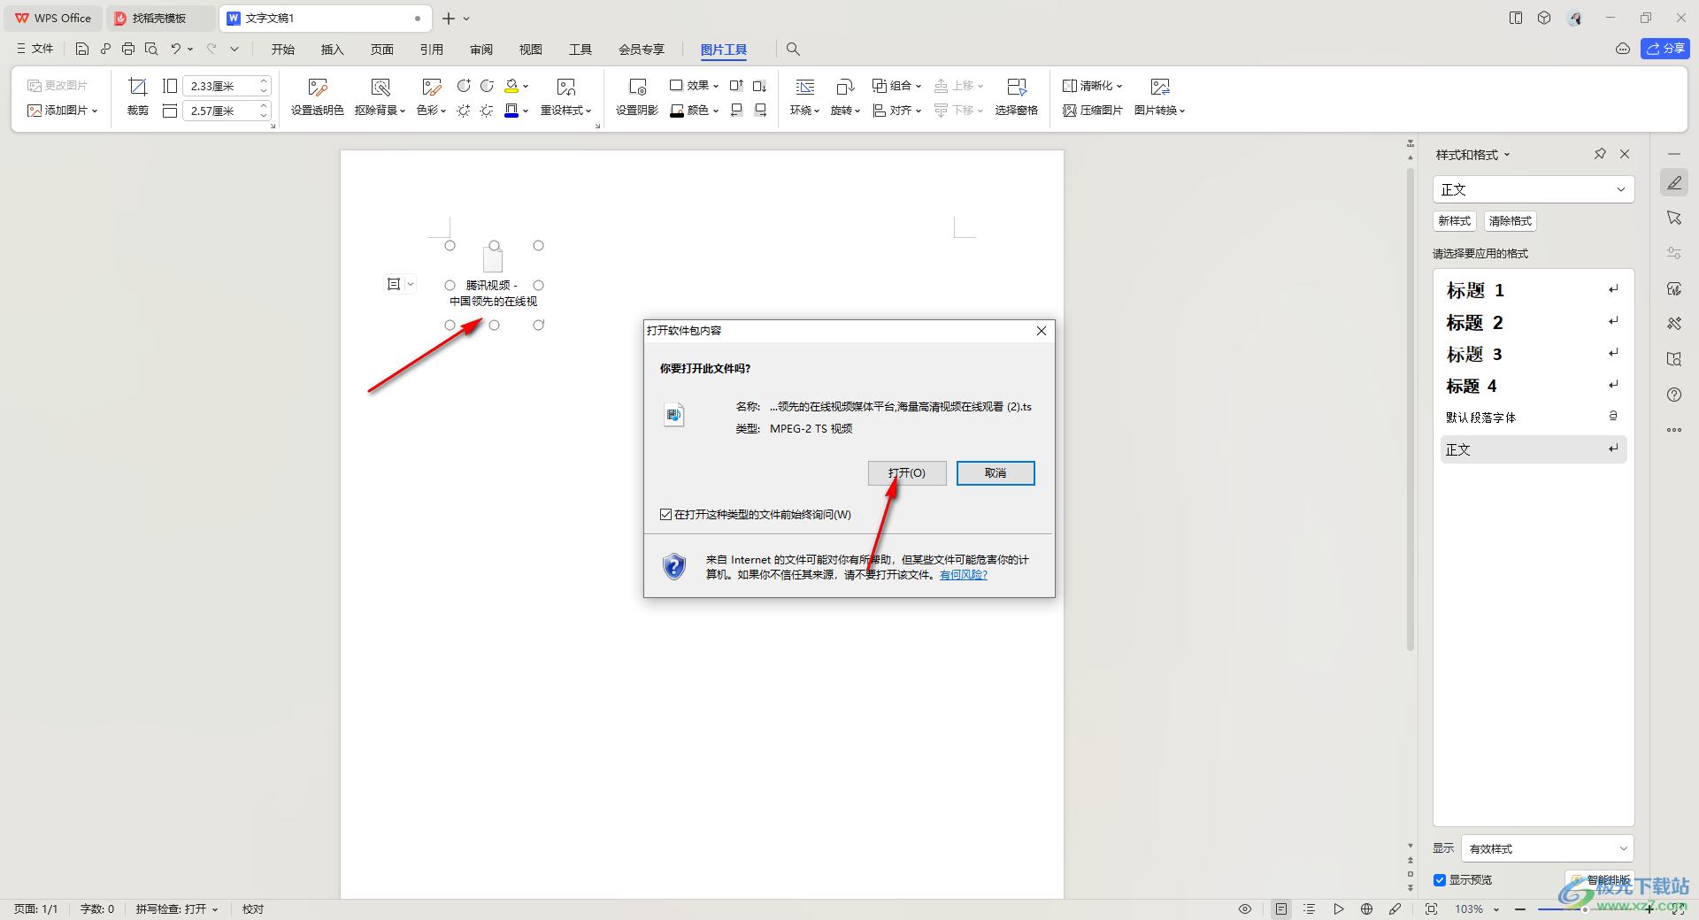Image resolution: width=1699 pixels, height=920 pixels.
Task: Click the Set Shadow (设置阴影) icon
Action: [637, 87]
